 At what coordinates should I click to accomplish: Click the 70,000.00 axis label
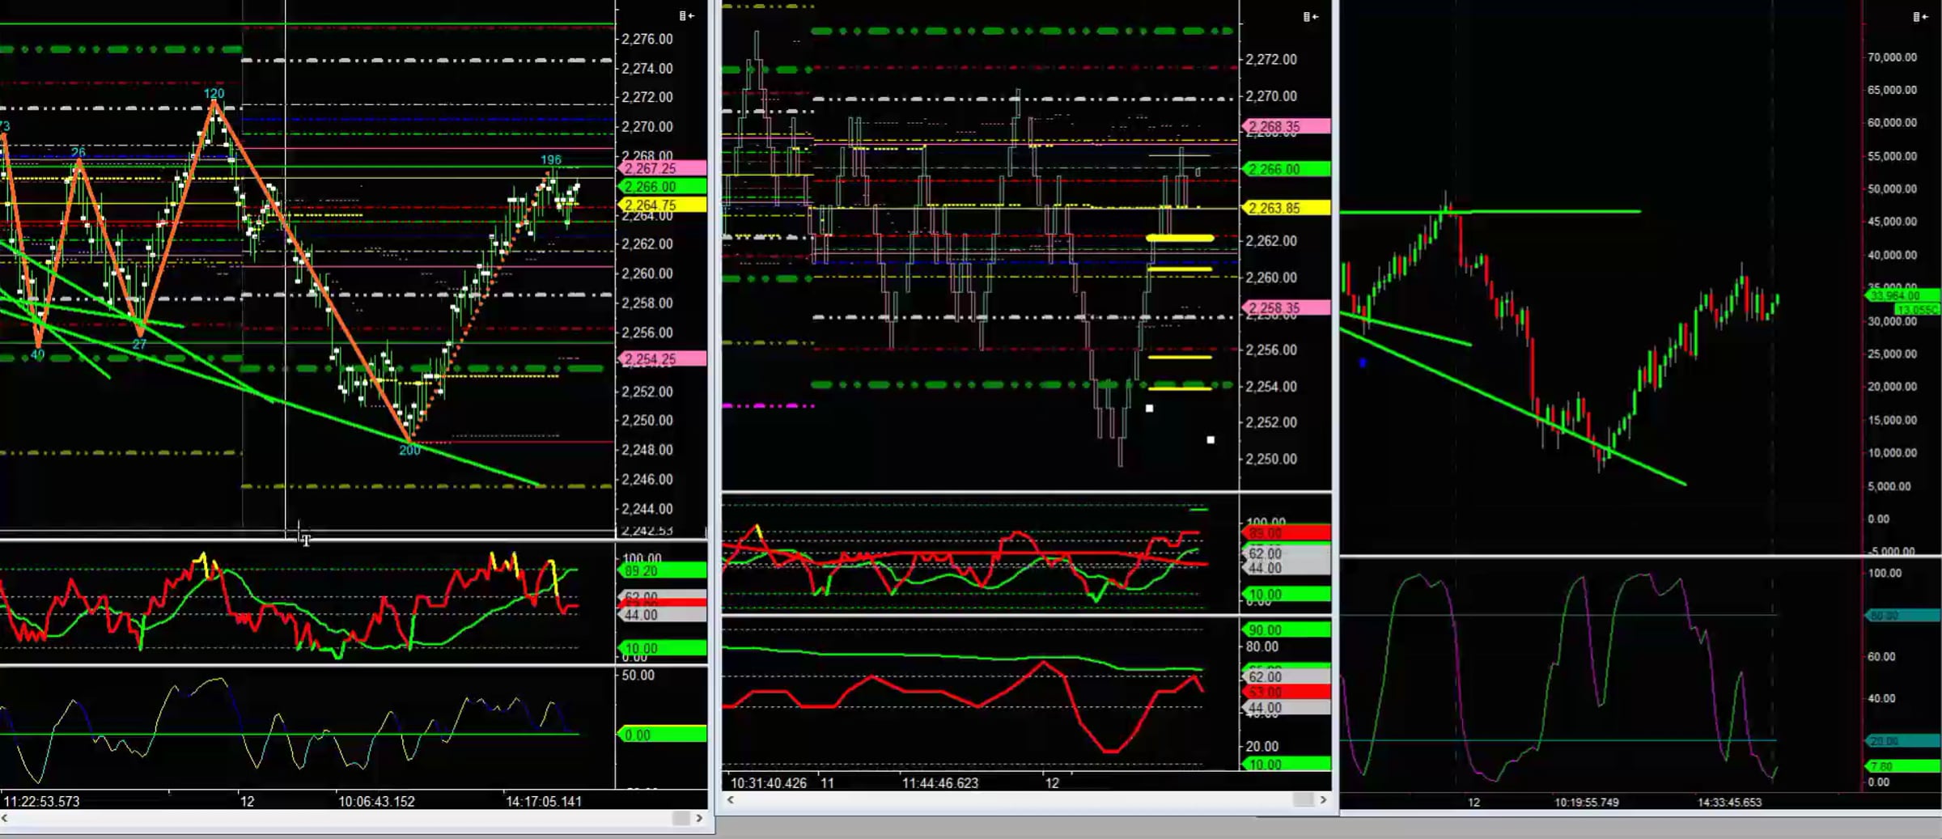pyautogui.click(x=1892, y=57)
